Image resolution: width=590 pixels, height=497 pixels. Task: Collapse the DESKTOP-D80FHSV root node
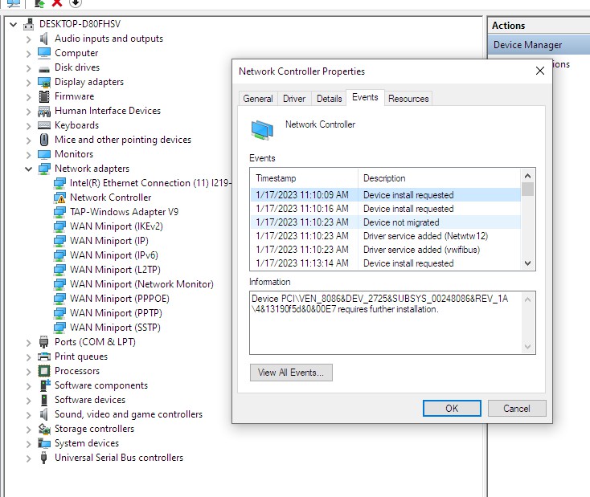pyautogui.click(x=14, y=24)
